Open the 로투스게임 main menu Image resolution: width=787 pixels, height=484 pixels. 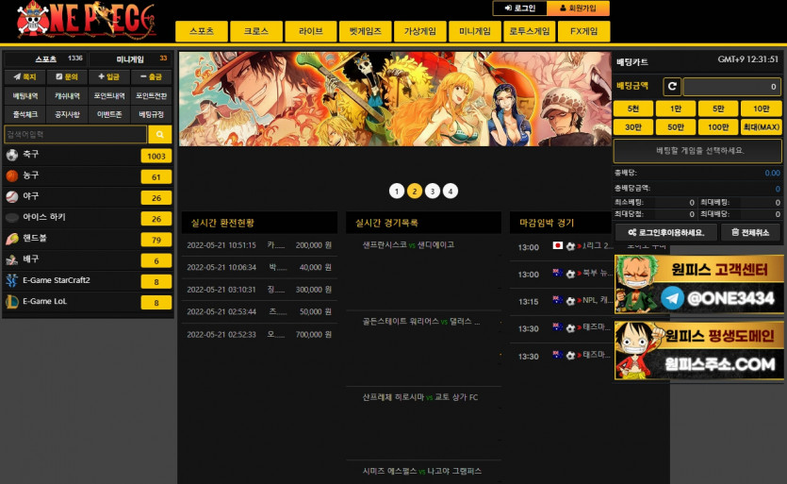pos(530,31)
